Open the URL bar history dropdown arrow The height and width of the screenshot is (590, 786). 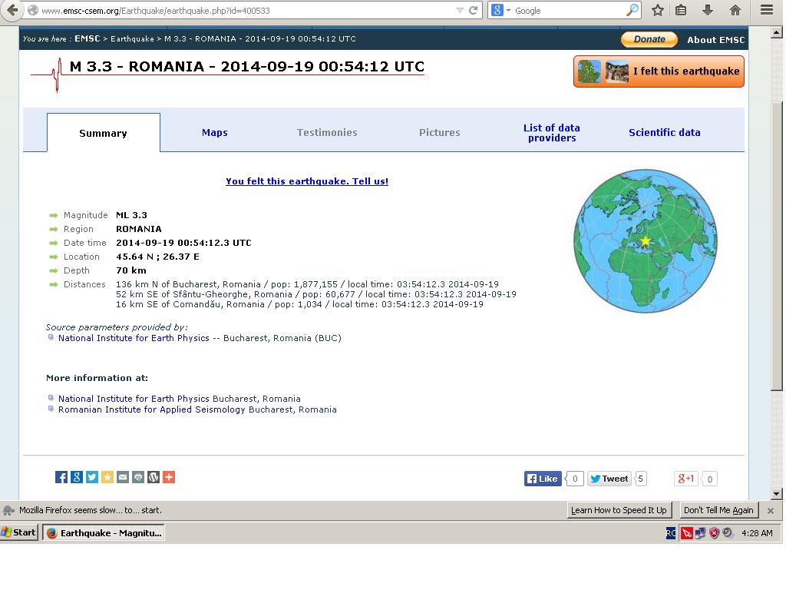coord(460,10)
